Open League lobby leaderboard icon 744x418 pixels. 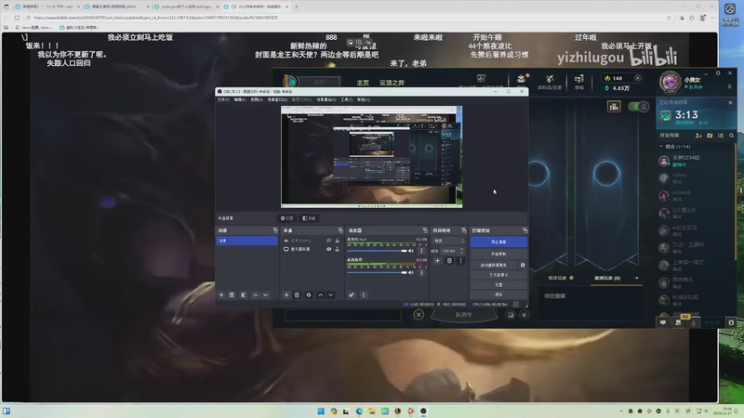[x=614, y=107]
